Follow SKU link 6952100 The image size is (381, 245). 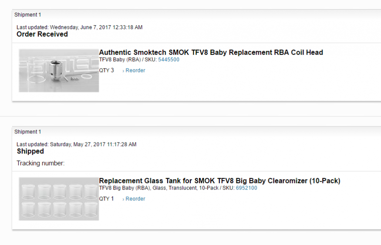(x=246, y=188)
